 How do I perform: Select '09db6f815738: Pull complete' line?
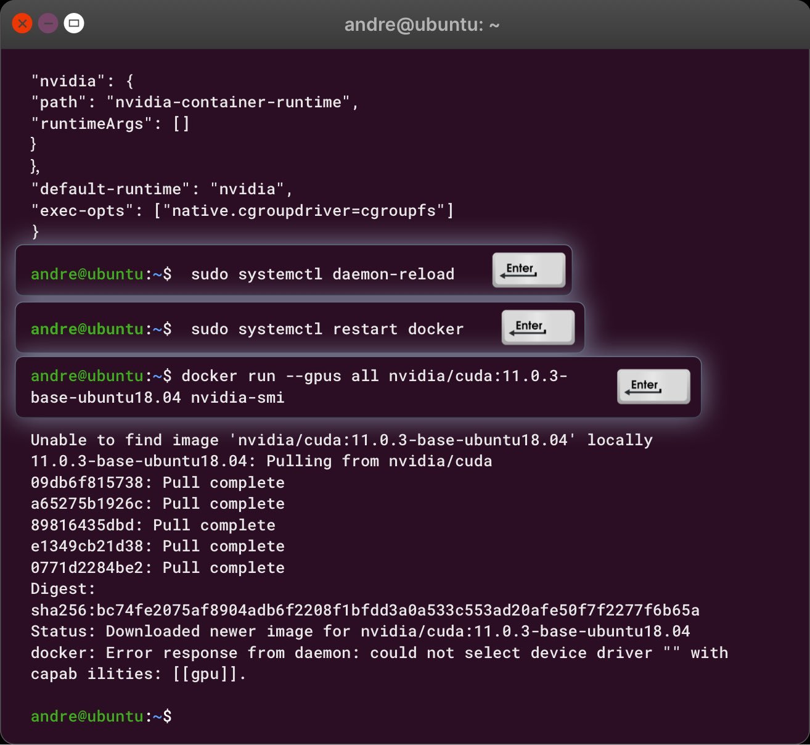(158, 482)
